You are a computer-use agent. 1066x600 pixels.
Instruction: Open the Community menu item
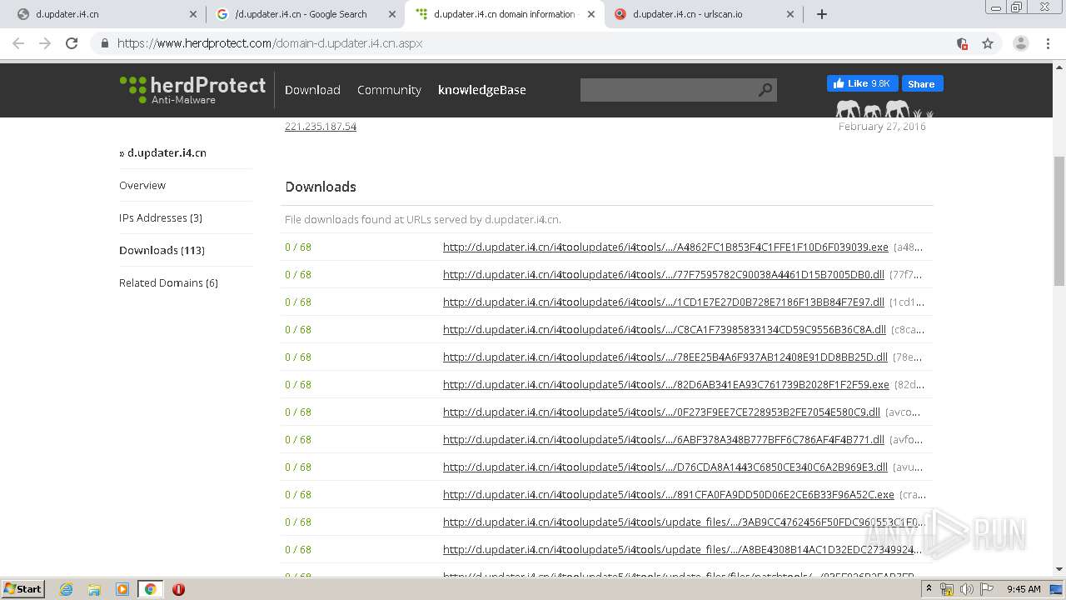[x=389, y=90]
